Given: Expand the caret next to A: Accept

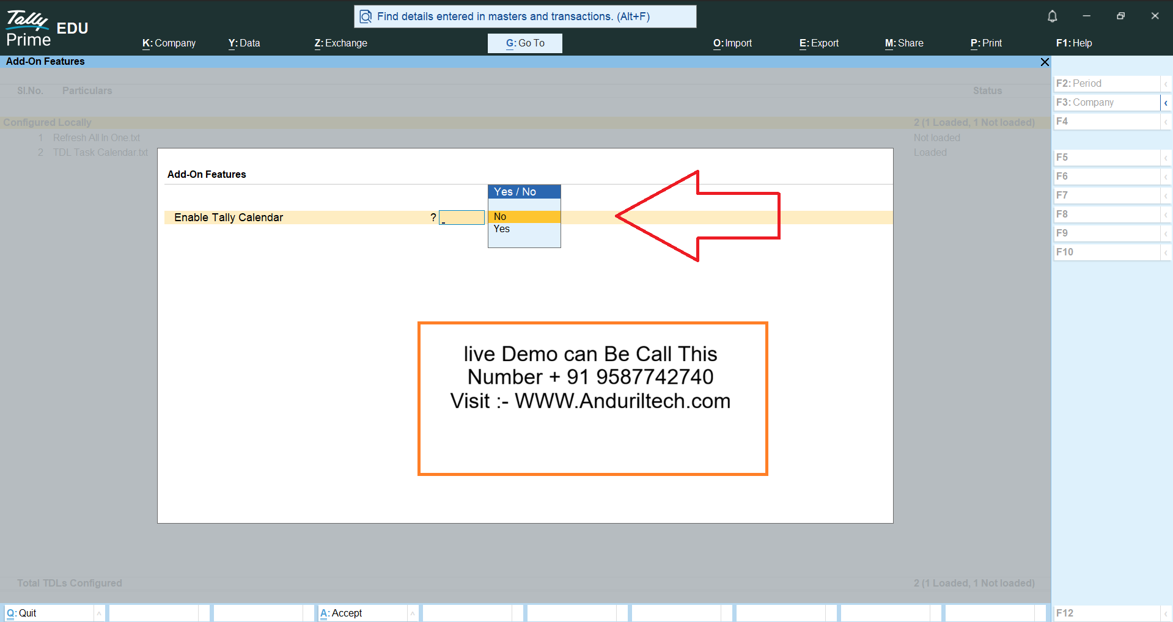Looking at the screenshot, I should [413, 613].
